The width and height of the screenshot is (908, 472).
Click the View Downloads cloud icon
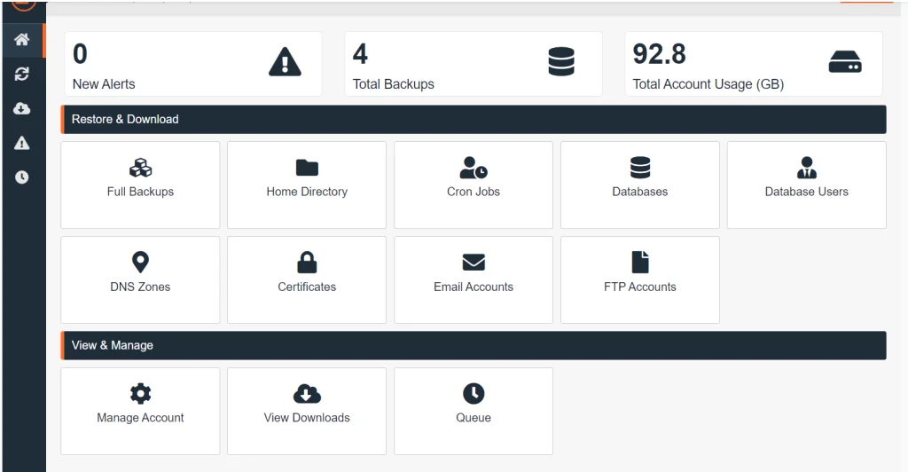click(307, 394)
